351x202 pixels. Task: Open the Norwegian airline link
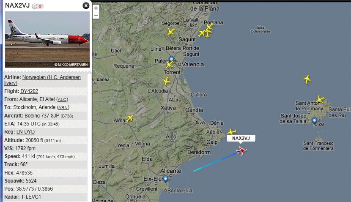point(43,80)
